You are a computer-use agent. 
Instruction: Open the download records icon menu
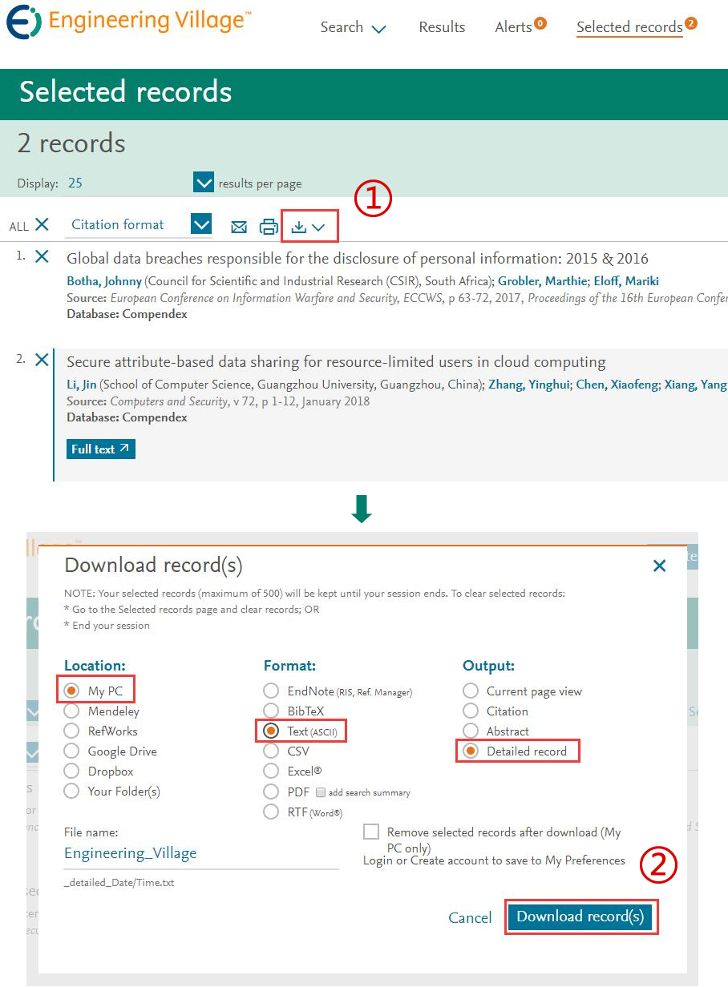point(309,227)
